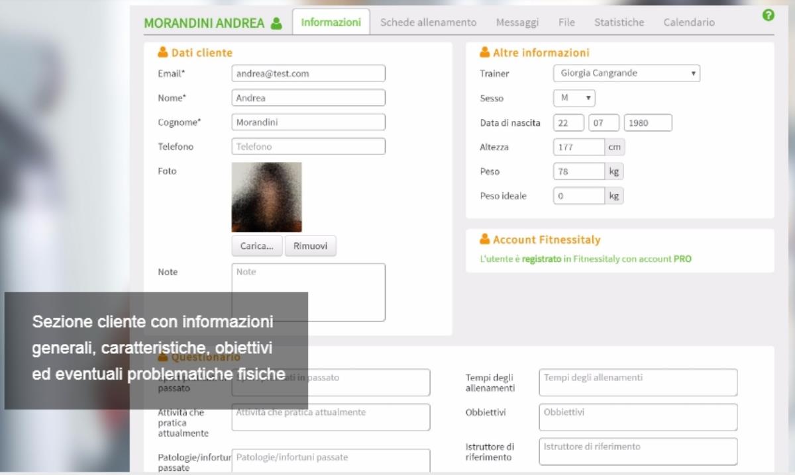Click the client photo thumbnail

click(x=266, y=197)
